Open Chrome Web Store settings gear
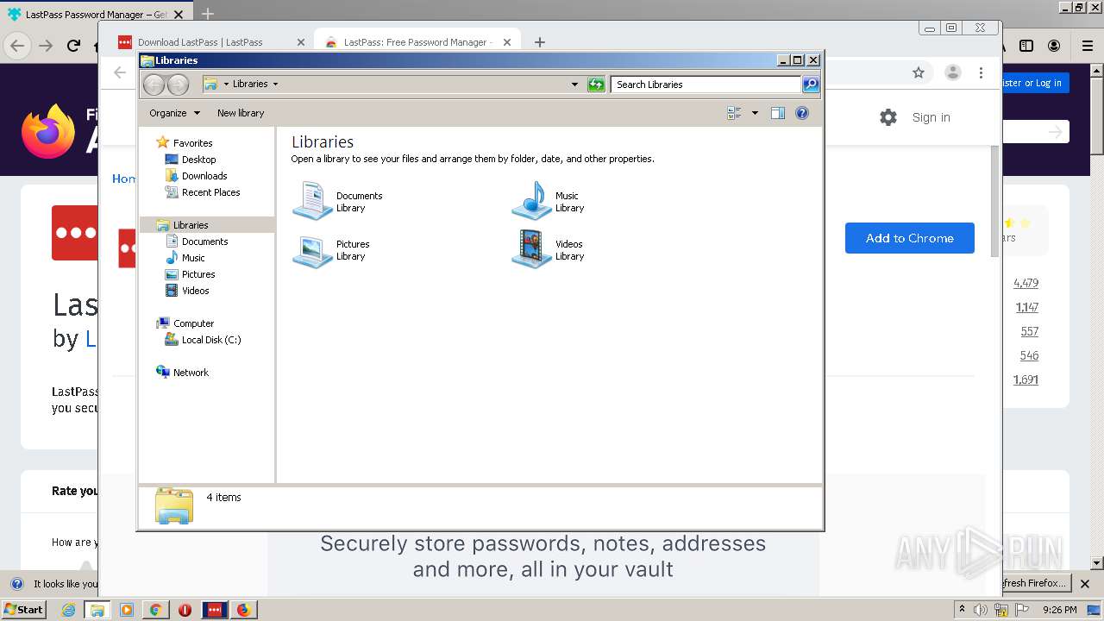Viewport: 1104px width, 621px height. coord(888,117)
